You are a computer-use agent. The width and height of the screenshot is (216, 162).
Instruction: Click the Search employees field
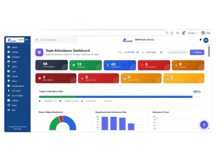pyautogui.click(x=56, y=40)
